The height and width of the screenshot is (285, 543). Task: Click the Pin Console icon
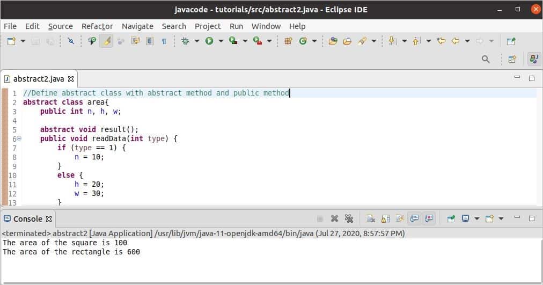[451, 218]
